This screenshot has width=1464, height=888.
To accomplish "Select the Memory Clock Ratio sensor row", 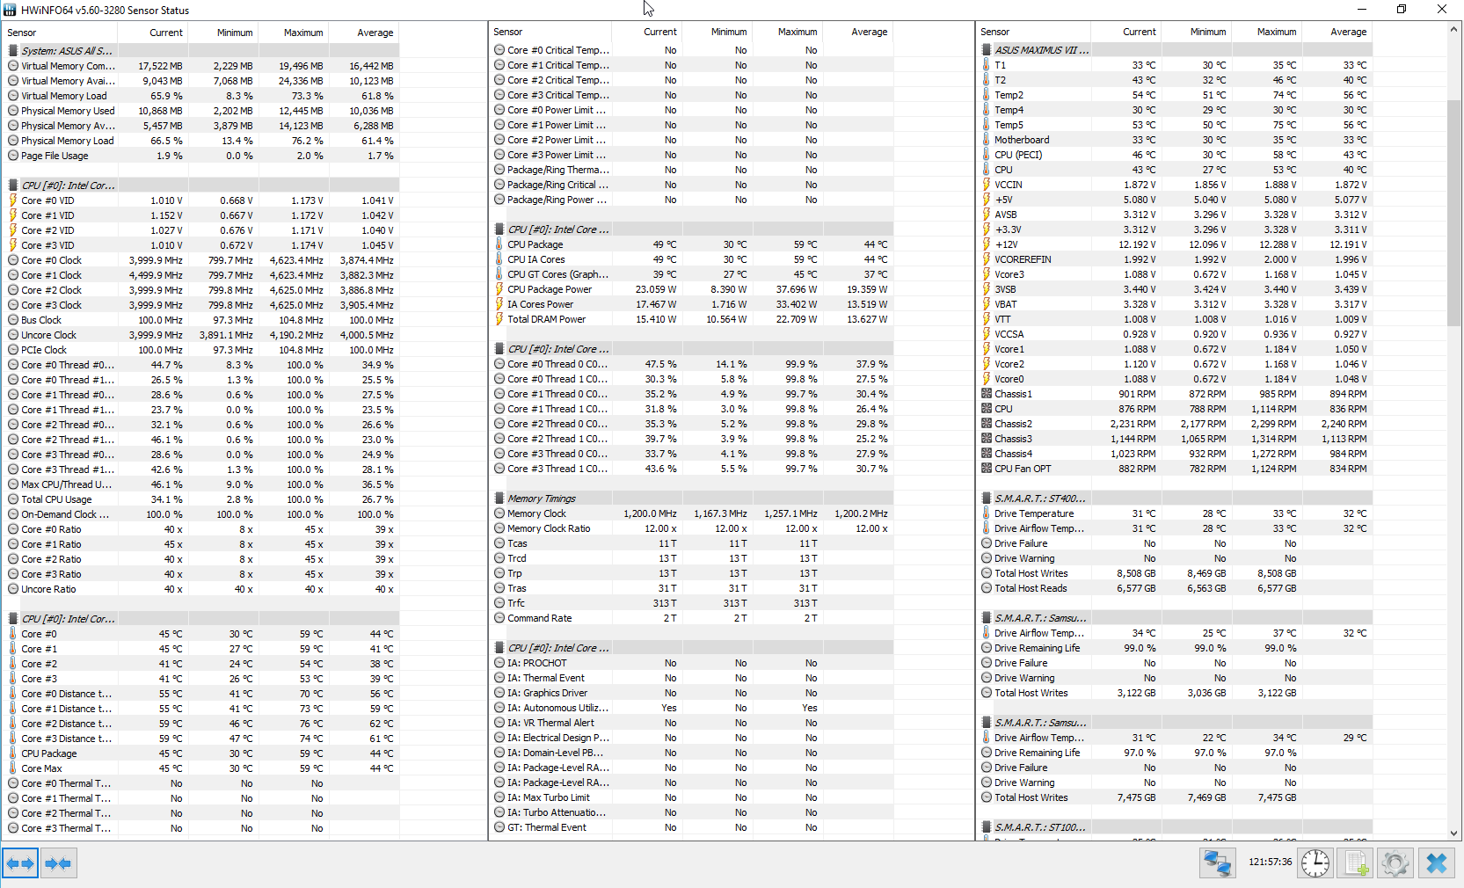I will click(x=549, y=528).
